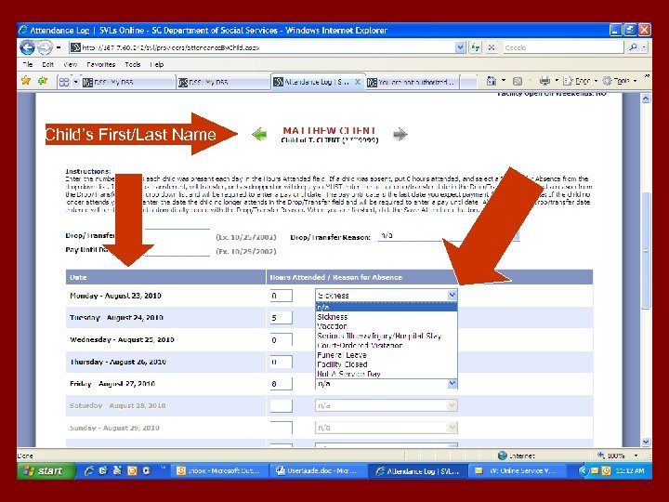The height and width of the screenshot is (502, 669).
Task: Open the Edit menu
Action: pos(47,64)
